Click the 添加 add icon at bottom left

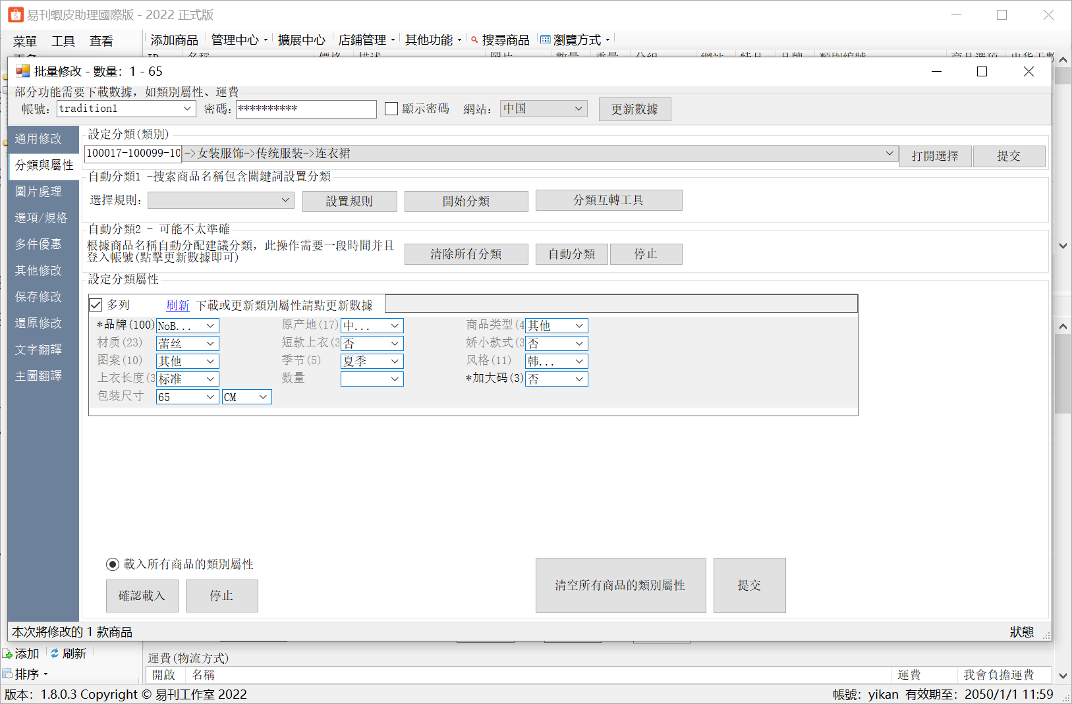coord(8,654)
